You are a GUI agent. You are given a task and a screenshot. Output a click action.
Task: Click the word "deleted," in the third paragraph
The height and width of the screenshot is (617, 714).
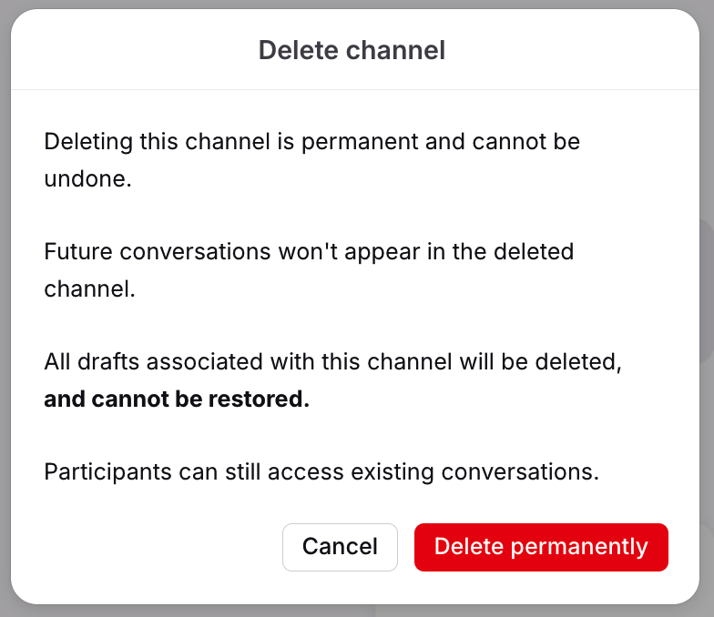point(578,362)
